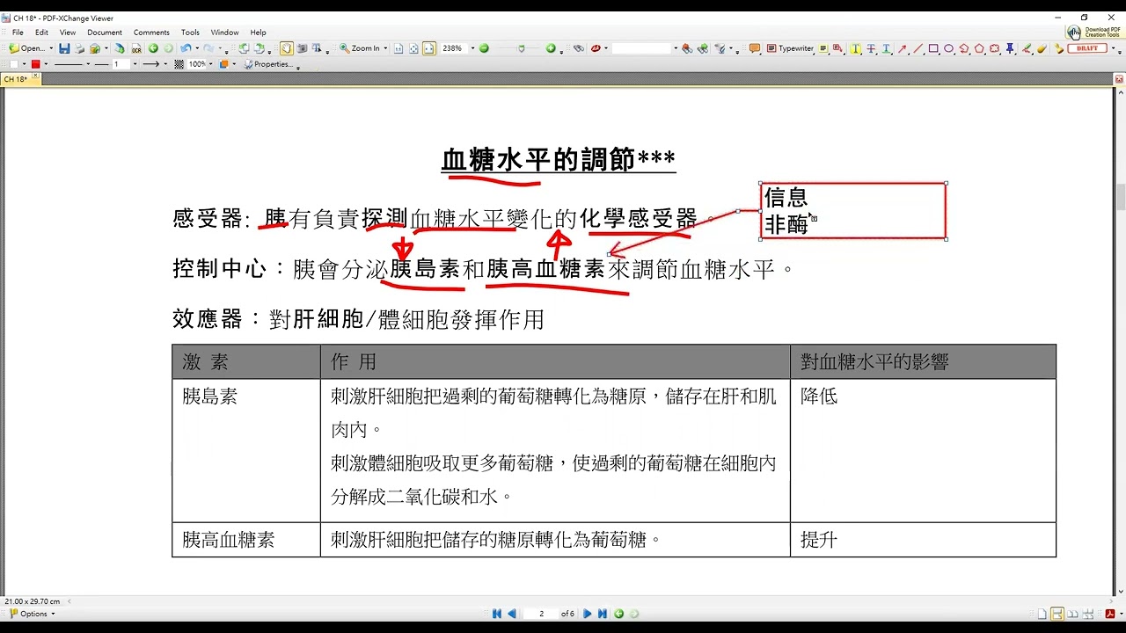Select the Line drawing tool
Image resolution: width=1126 pixels, height=633 pixels.
(x=918, y=48)
